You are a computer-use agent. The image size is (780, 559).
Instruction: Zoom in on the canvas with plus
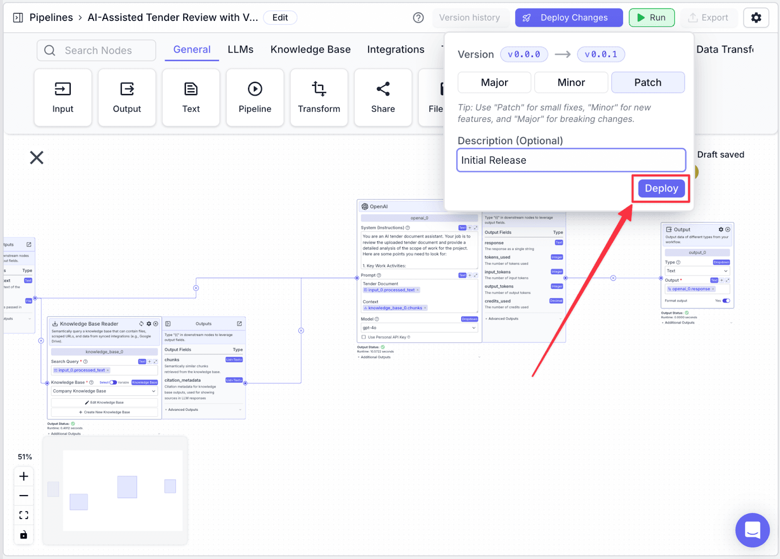23,476
